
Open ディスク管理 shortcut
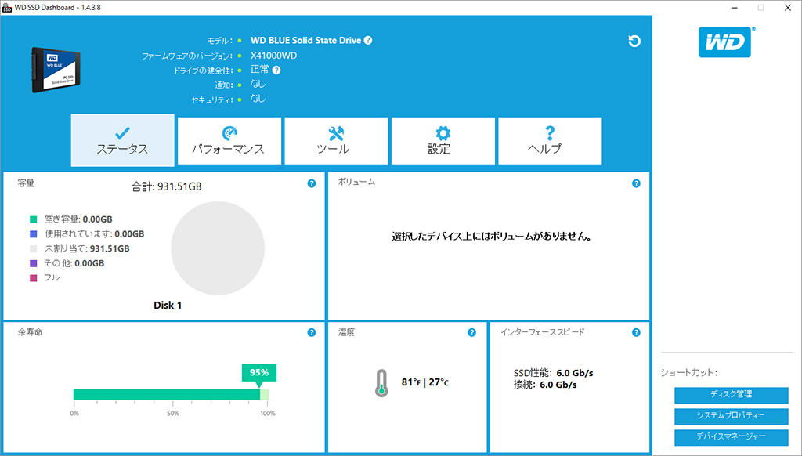(x=731, y=395)
